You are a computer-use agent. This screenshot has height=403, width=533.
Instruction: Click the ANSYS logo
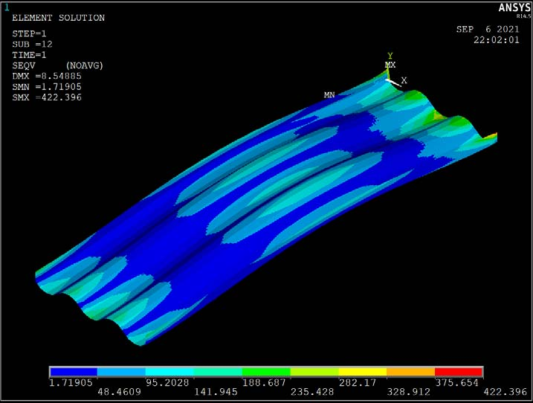[x=514, y=8]
